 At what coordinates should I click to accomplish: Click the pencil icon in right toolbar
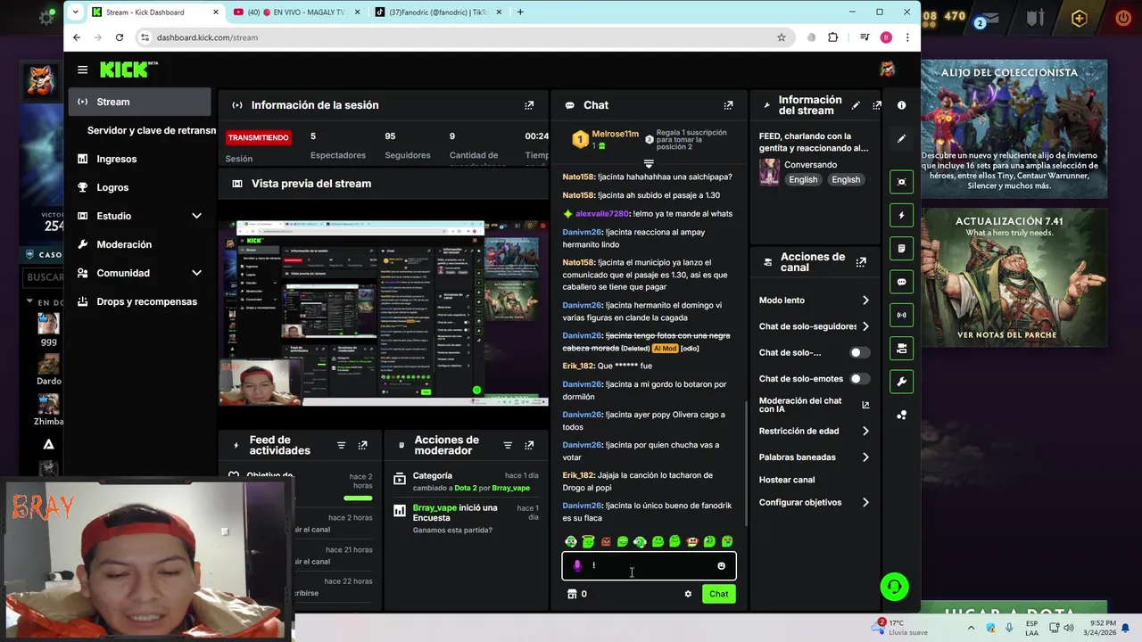(x=901, y=139)
